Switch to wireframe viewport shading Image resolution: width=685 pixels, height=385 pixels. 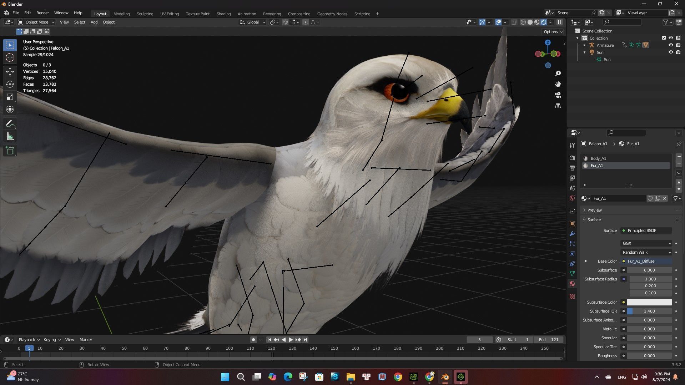point(523,22)
